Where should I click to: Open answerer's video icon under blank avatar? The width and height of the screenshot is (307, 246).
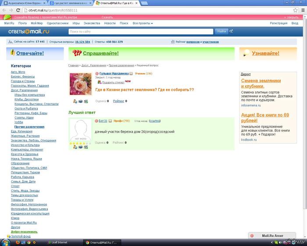86,147
